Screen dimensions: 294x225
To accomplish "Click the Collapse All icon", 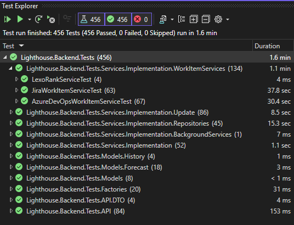I will [206, 19].
